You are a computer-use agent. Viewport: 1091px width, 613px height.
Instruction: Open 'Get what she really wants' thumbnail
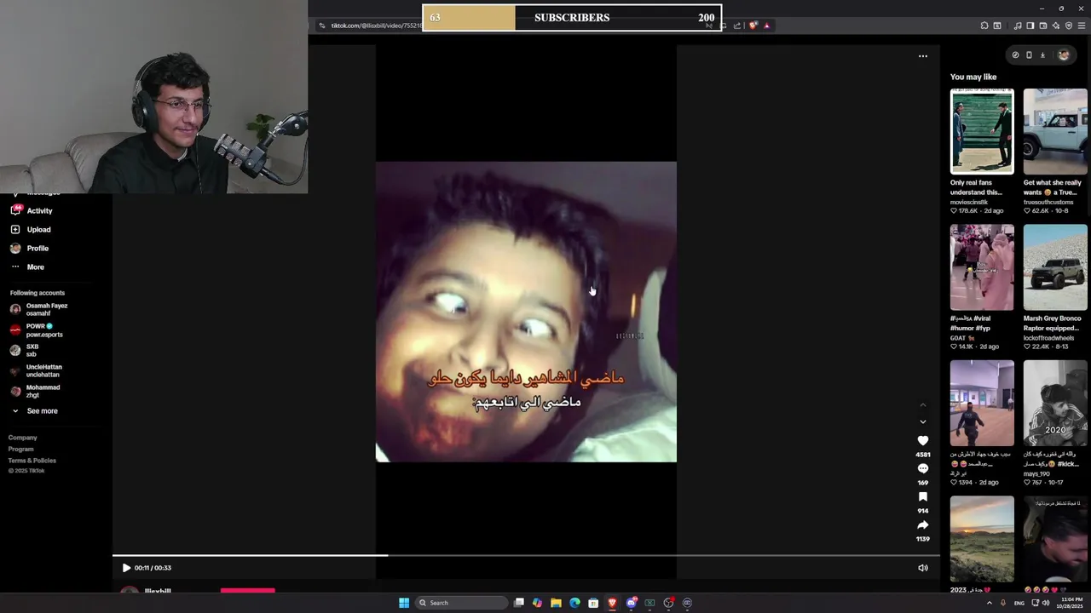click(x=1055, y=131)
